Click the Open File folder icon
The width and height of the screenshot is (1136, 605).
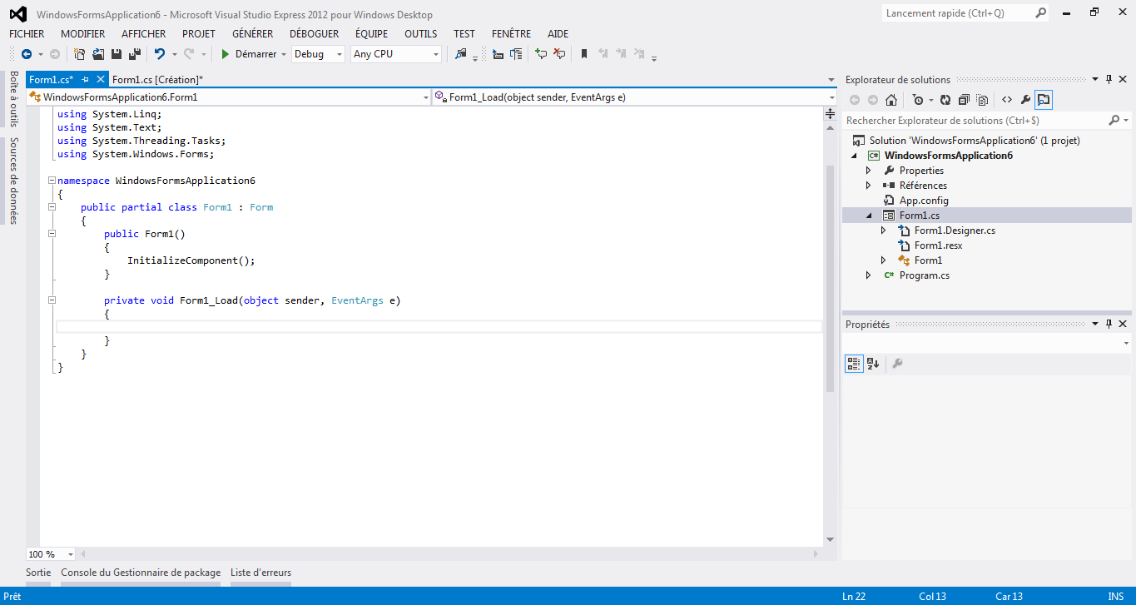[x=98, y=54]
